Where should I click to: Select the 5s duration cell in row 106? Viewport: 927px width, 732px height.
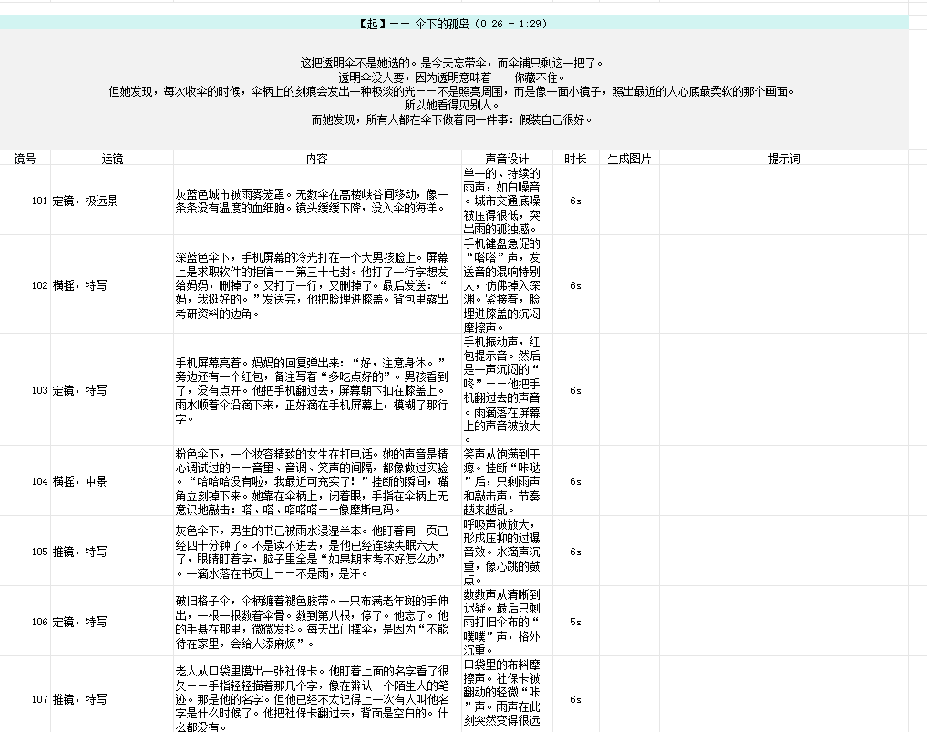[575, 622]
